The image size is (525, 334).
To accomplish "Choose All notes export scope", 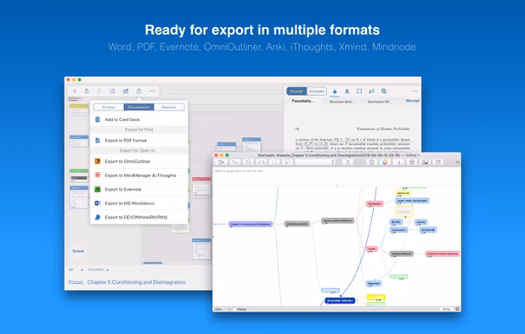I will tap(109, 107).
